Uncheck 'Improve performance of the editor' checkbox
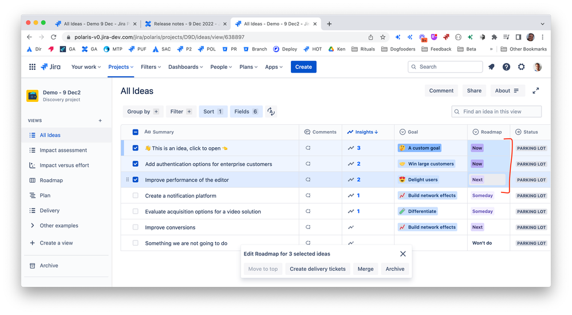 coord(135,180)
